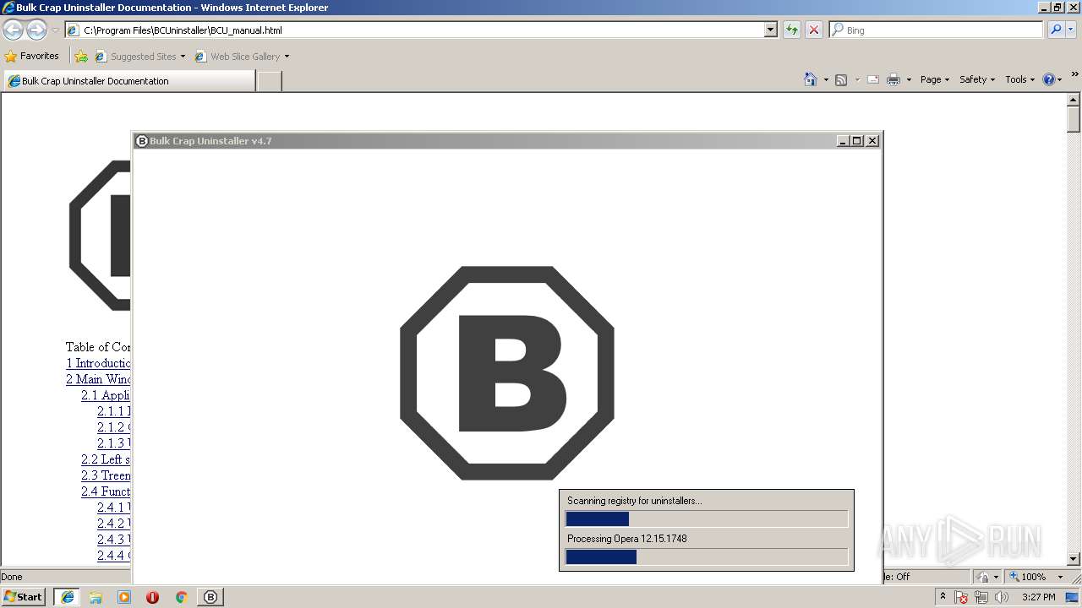This screenshot has height=608, width=1082.
Task: Open the recent pages dropdown beside Forward
Action: (55, 30)
